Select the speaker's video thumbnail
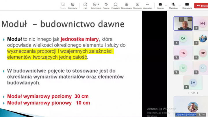 point(183,23)
